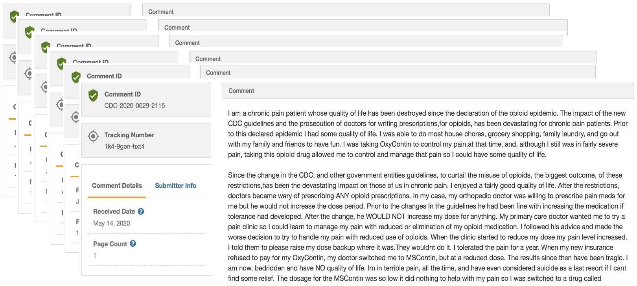Click the Tracking Number target icon beside 1k4-9gon-hxt4

[93, 136]
